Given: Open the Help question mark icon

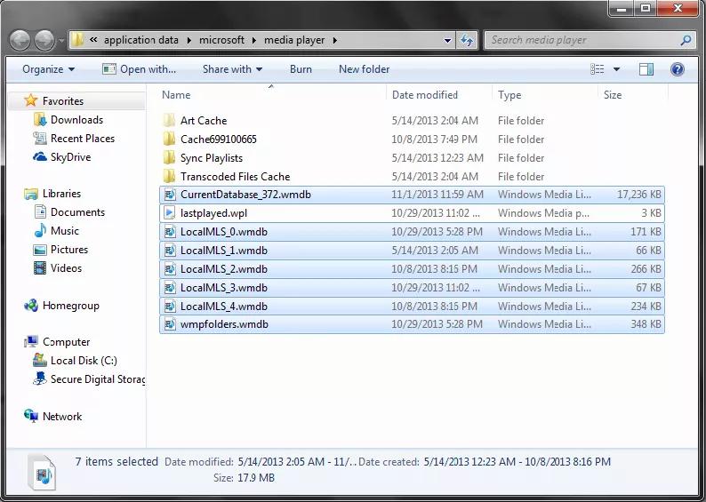Looking at the screenshot, I should [x=678, y=69].
